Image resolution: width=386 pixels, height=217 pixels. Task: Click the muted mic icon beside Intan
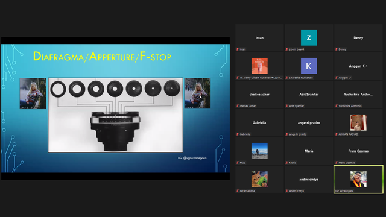tap(238, 49)
